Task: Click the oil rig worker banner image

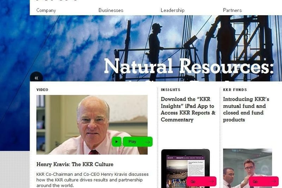Action: 156,48
